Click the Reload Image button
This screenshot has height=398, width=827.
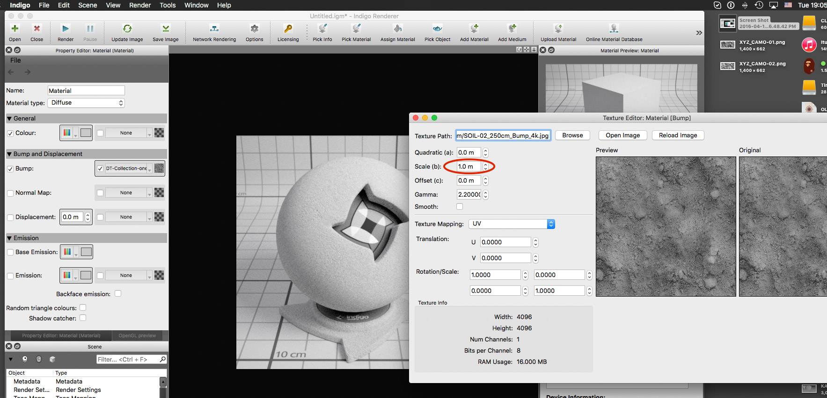point(678,135)
